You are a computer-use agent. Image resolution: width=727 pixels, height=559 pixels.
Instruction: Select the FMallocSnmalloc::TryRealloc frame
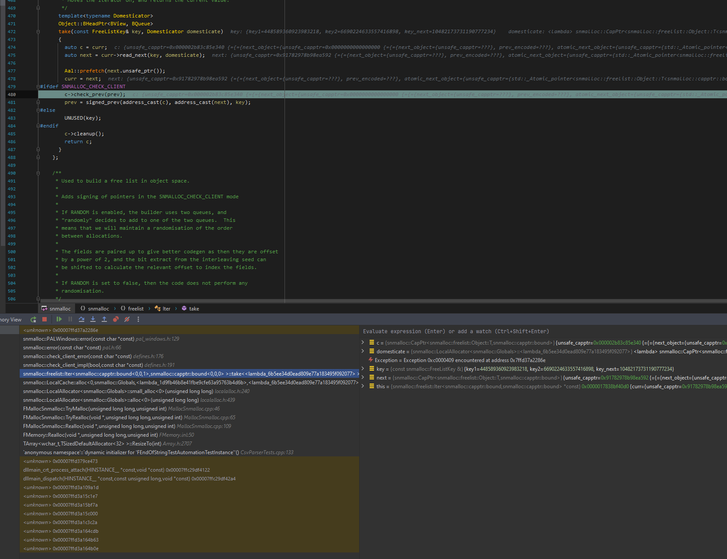(x=189, y=418)
